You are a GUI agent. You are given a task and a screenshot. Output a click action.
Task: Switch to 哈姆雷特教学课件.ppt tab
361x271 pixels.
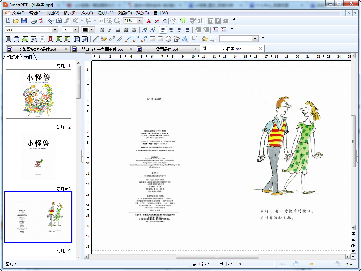(x=37, y=49)
